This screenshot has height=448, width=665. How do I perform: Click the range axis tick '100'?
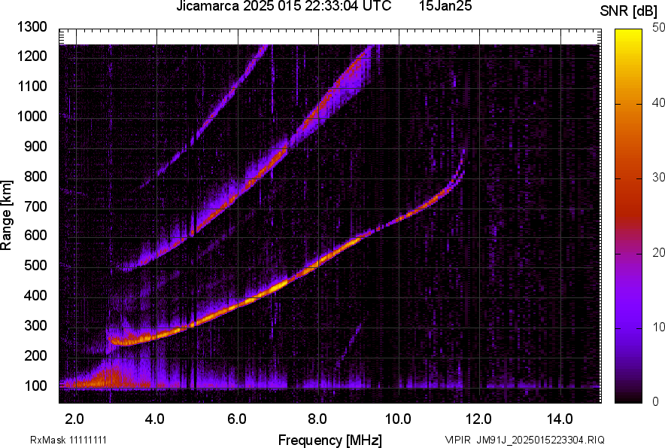(35, 386)
